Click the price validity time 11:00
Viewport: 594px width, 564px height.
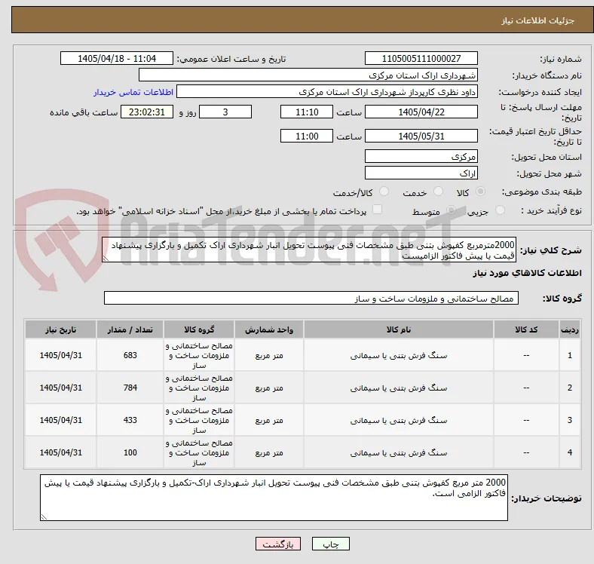pyautogui.click(x=307, y=136)
